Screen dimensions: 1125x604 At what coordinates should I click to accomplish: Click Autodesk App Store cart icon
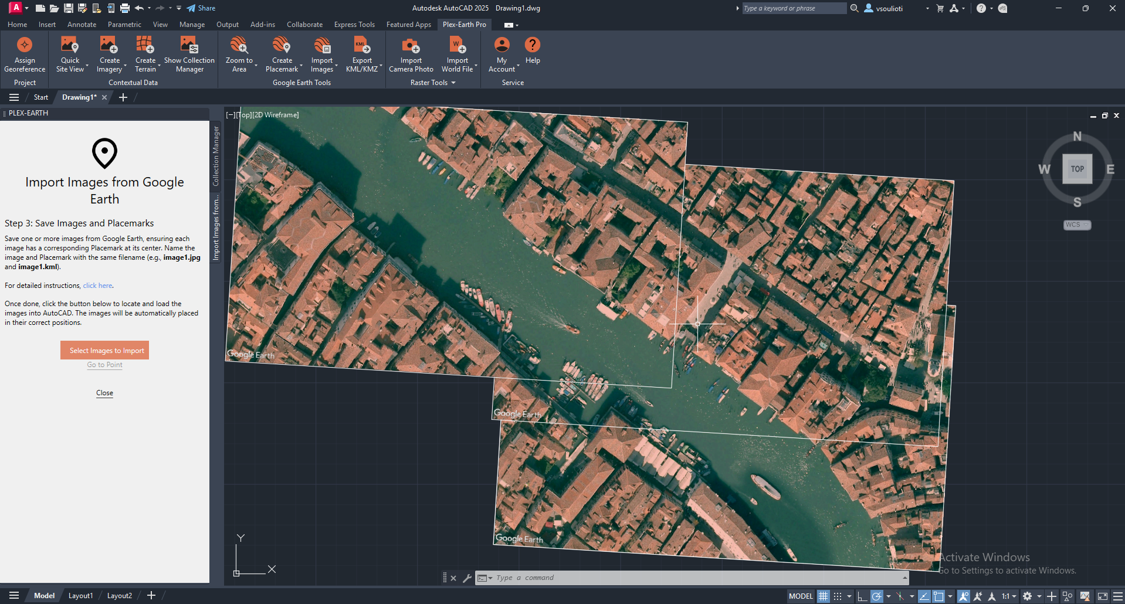pyautogui.click(x=940, y=8)
